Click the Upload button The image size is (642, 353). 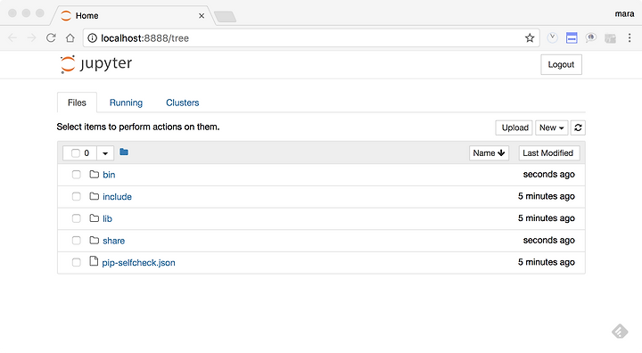pos(514,127)
